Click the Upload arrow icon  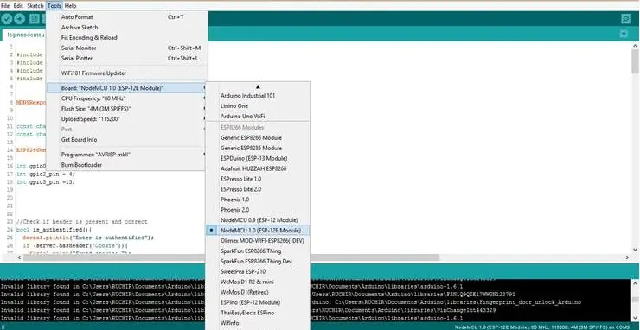(x=20, y=19)
